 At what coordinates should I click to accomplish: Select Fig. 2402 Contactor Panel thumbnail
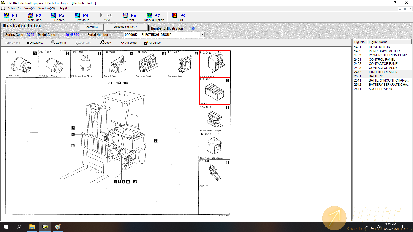point(151,64)
